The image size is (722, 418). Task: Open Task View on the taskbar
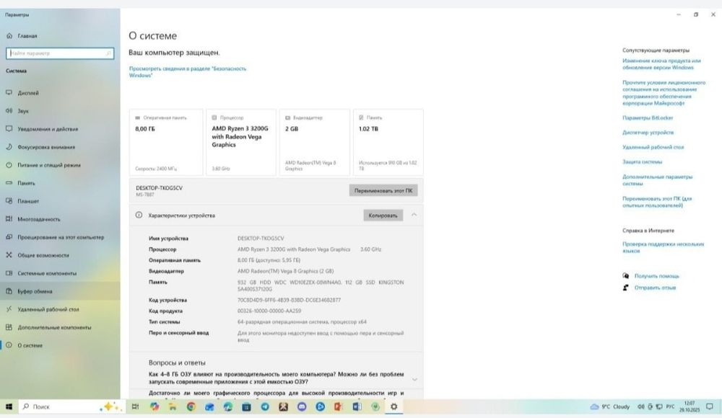[136, 406]
